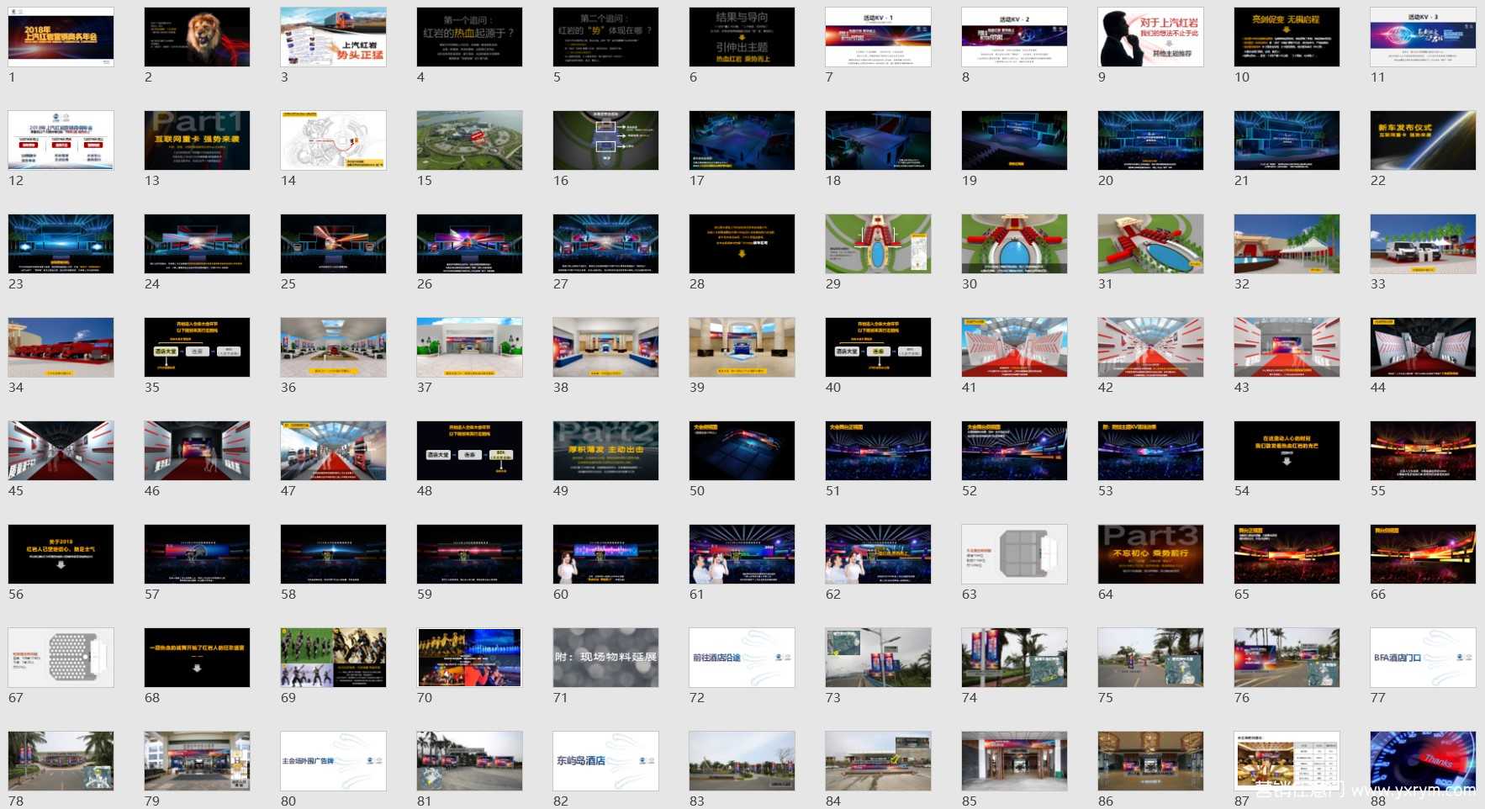The height and width of the screenshot is (809, 1485).
Task: Select slide 9 with silhouette figure
Action: click(x=1150, y=37)
